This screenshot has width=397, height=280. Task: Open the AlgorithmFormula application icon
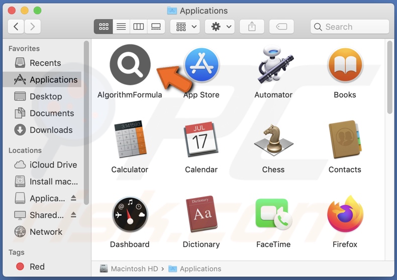point(130,64)
